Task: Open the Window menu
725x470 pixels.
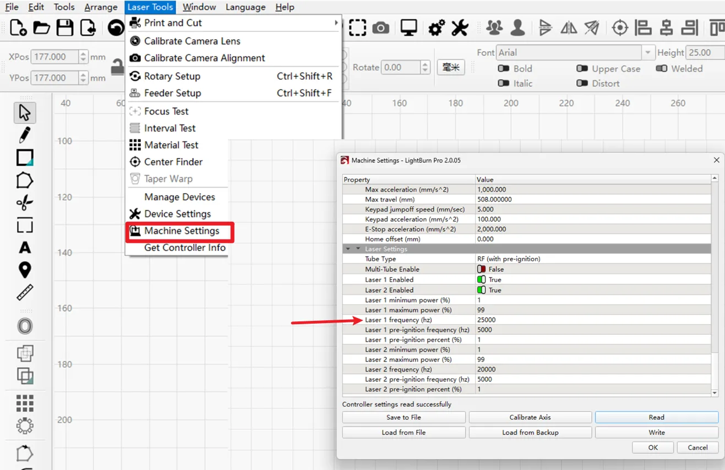Action: coord(199,7)
